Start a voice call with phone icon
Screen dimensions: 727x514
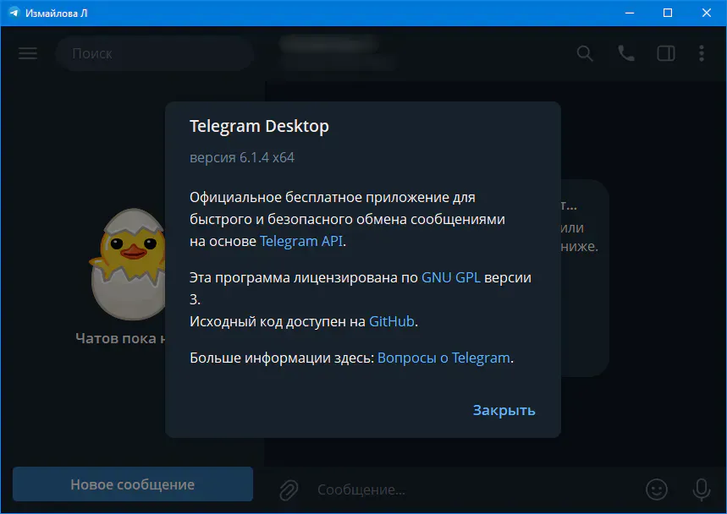[626, 53]
